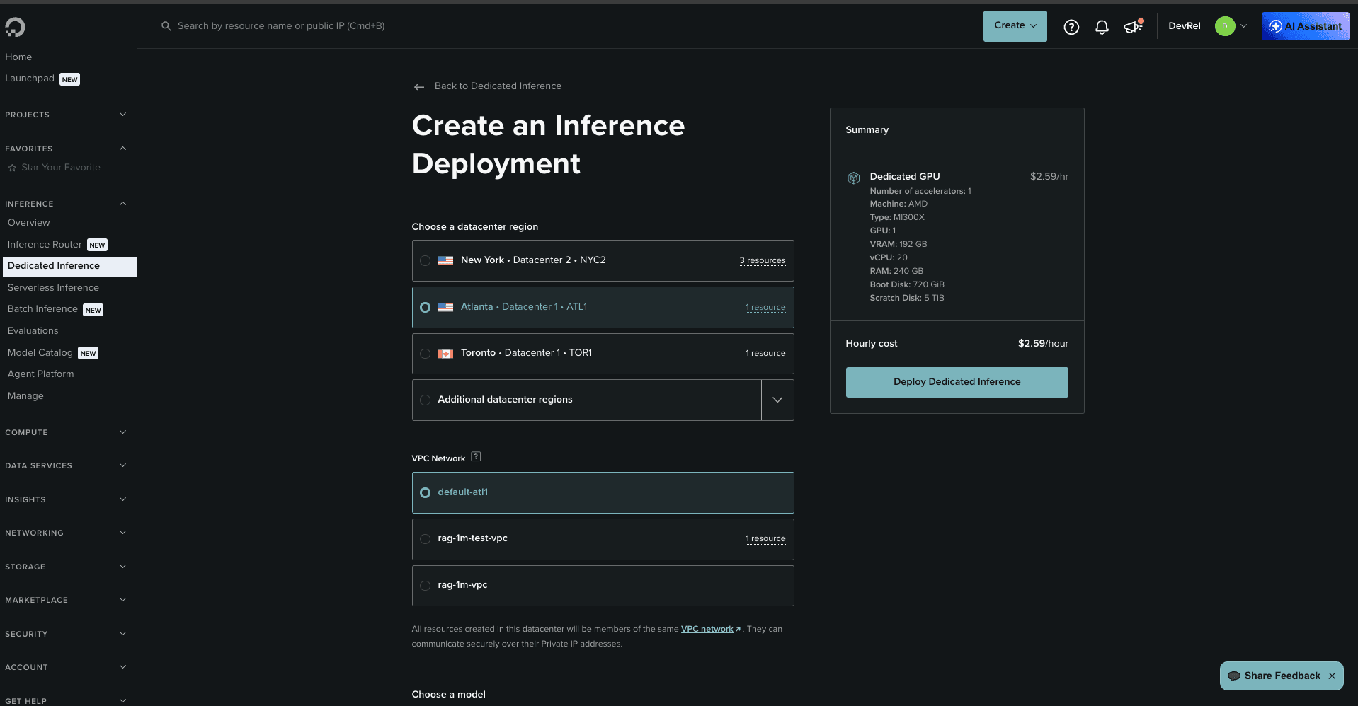The image size is (1358, 706).
Task: Click the Toronto Canada flag icon
Action: [x=445, y=353]
